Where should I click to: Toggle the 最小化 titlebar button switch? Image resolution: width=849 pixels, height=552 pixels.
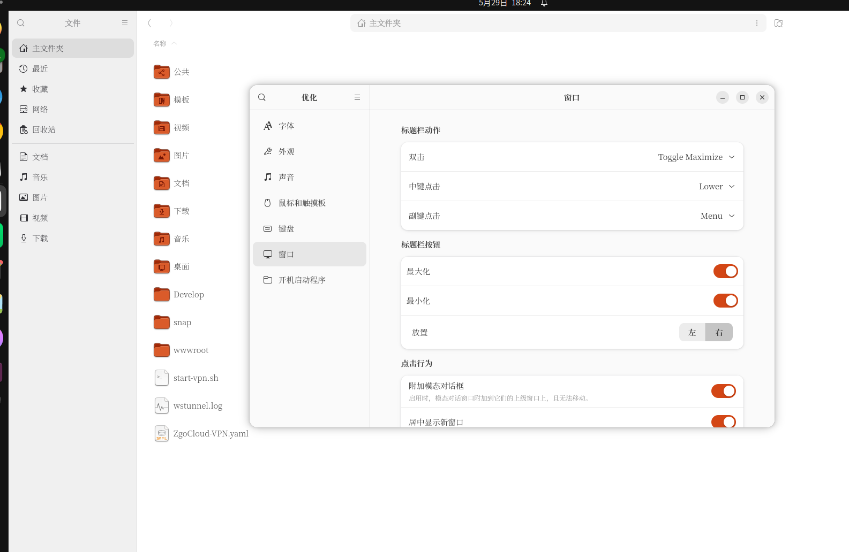[725, 301]
